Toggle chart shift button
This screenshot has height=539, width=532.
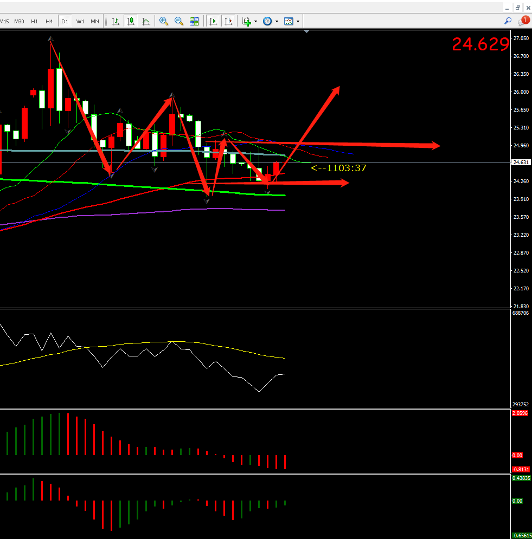point(228,21)
